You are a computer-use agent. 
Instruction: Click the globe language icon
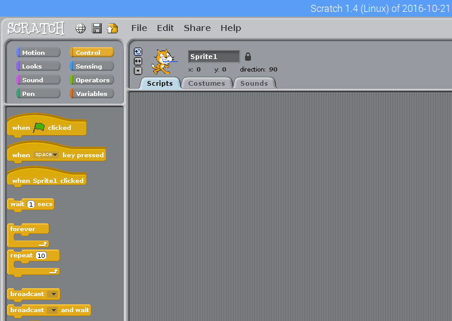coord(81,28)
